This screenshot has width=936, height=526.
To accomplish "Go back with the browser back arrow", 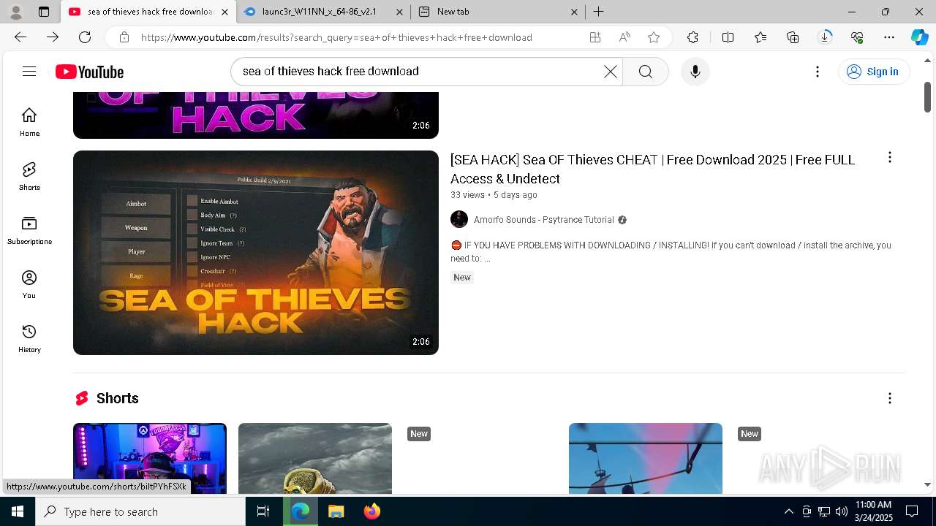I will pos(20,37).
